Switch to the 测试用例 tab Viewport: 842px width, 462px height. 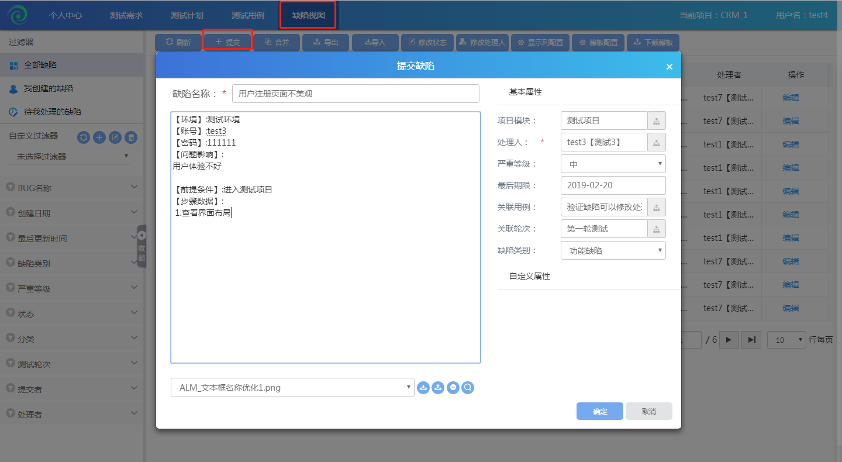point(248,15)
